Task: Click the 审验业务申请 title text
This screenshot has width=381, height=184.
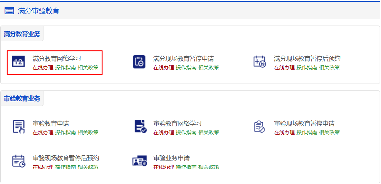Action: 172,158
